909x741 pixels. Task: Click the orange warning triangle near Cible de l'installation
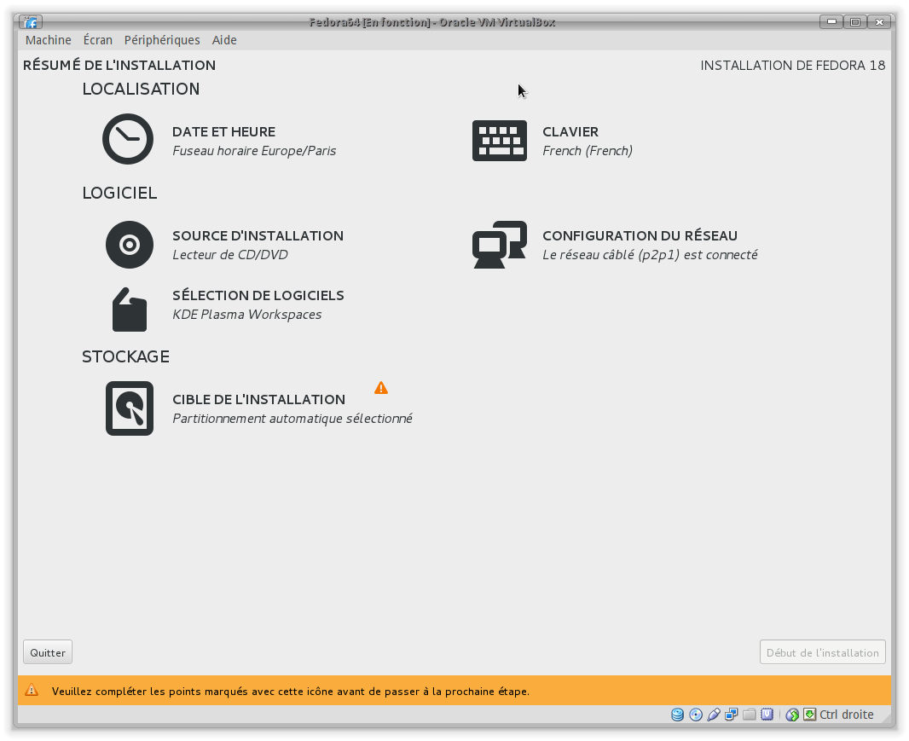(x=381, y=388)
